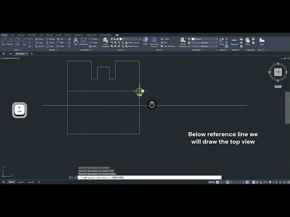The image size is (290, 217).
Task: Add a new layout with plus button
Action: coord(39,182)
